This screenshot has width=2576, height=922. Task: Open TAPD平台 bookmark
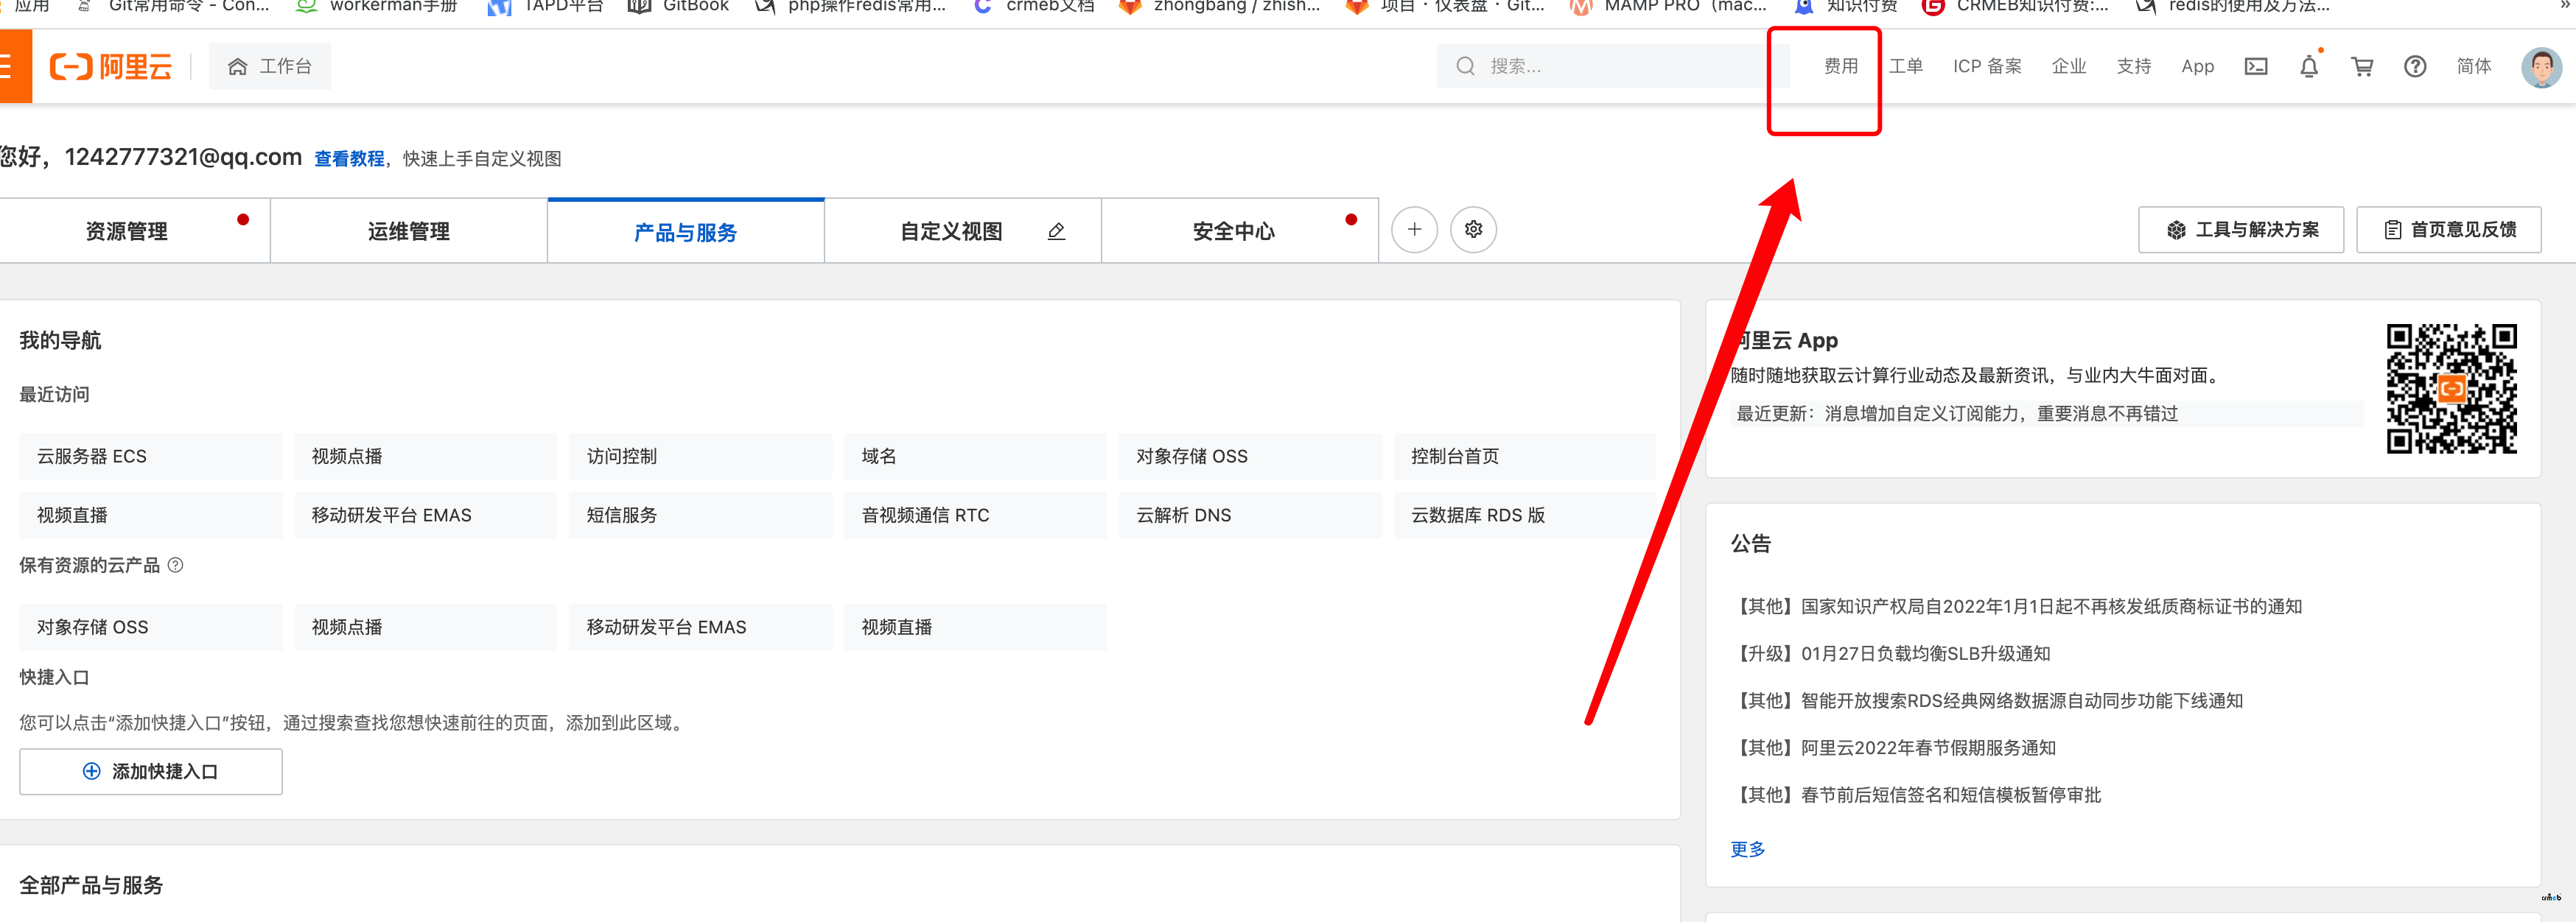[x=545, y=7]
